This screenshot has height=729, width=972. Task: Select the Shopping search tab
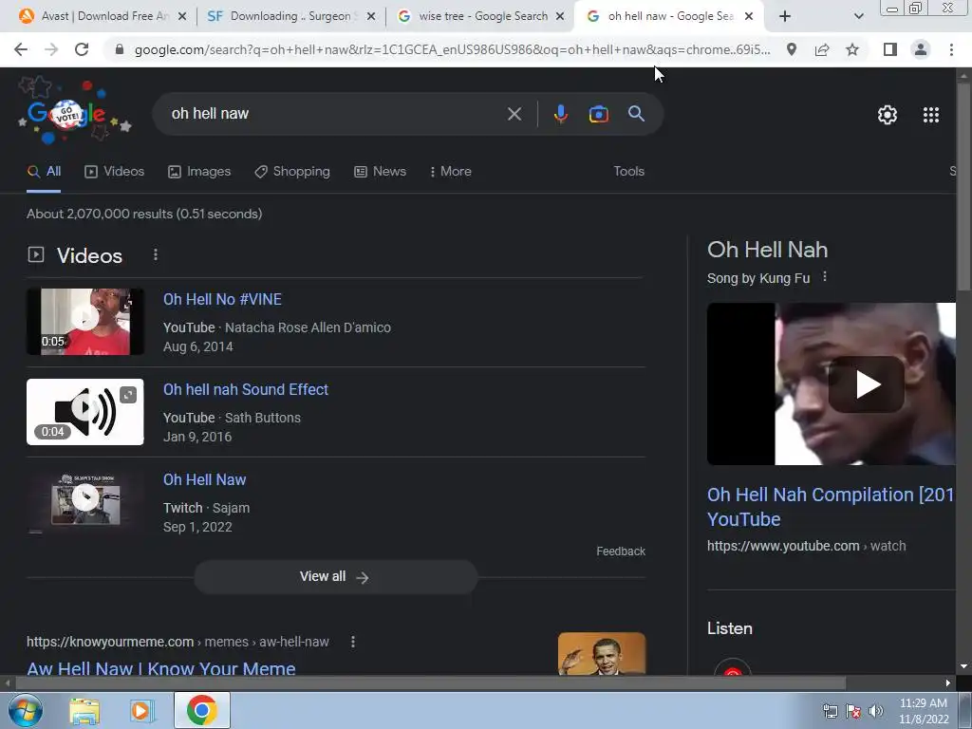coord(292,171)
